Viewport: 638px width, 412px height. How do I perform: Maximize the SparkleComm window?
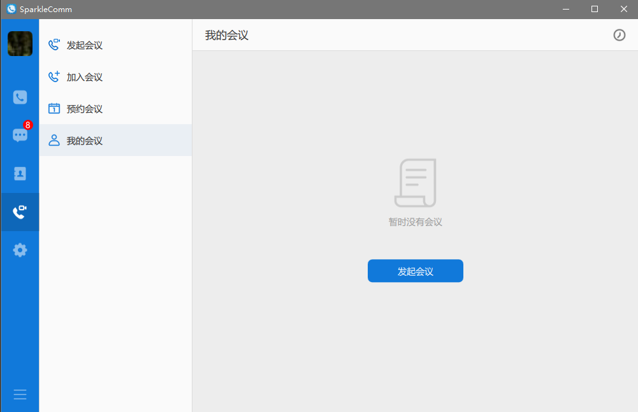click(x=594, y=9)
